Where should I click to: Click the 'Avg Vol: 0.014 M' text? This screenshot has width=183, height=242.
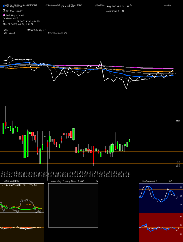pyautogui.click(x=117, y=7)
